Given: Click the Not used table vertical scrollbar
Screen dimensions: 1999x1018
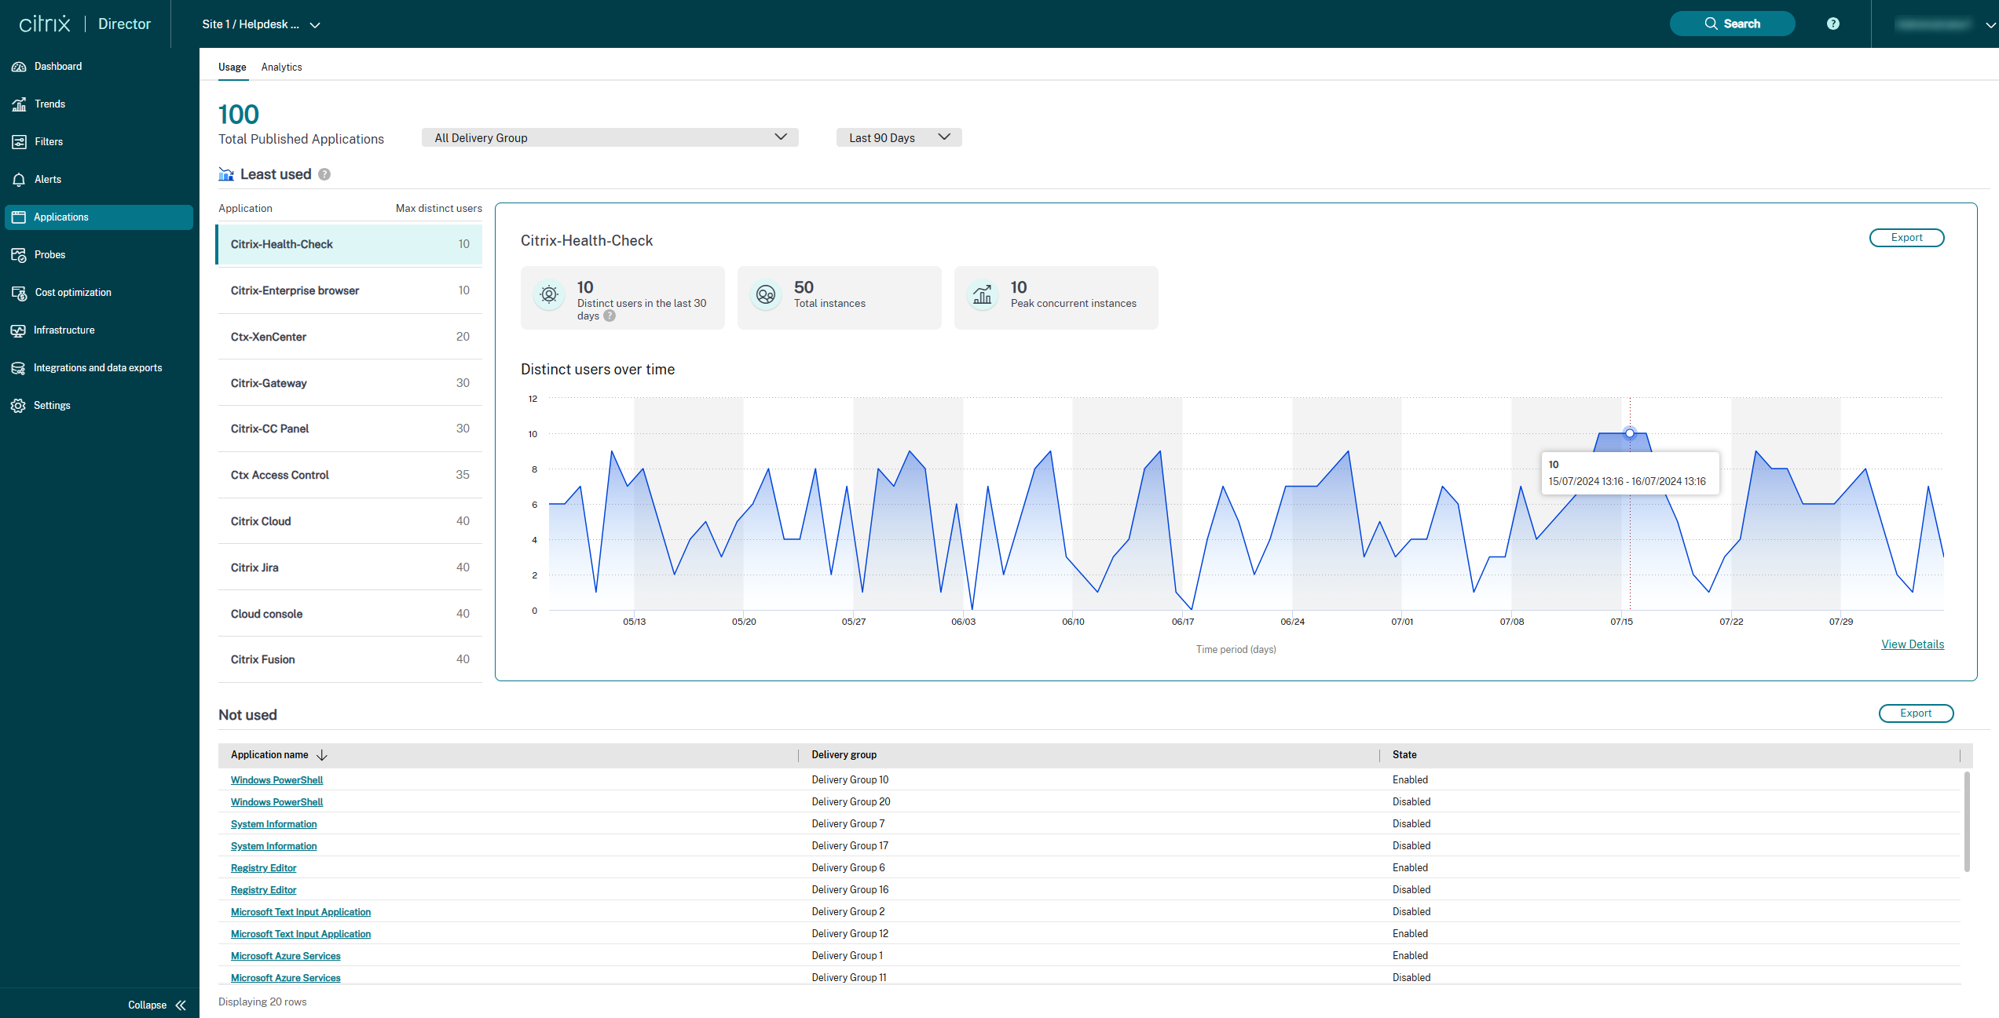Looking at the screenshot, I should 1966,820.
